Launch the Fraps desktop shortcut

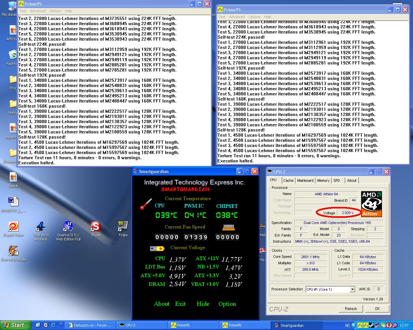click(x=123, y=229)
